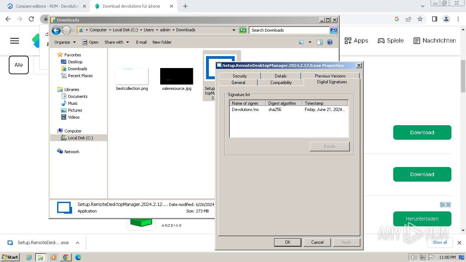Select the Digital Signatures tab
This screenshot has height=262, width=466.
(332, 82)
